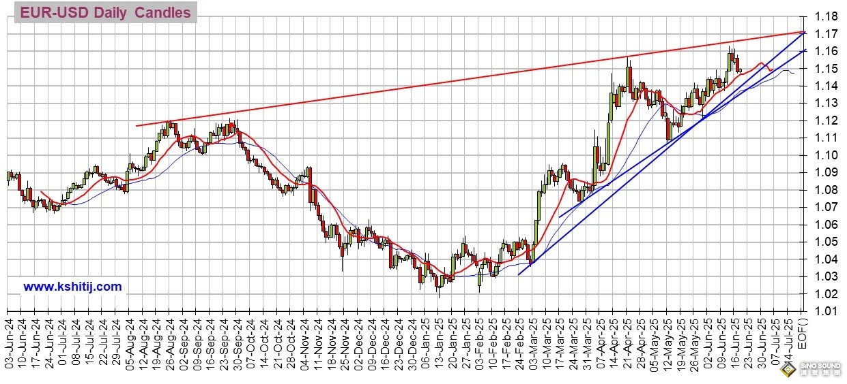The width and height of the screenshot is (847, 384).
Task: Click the 1.18 price axis label
Action: point(826,17)
